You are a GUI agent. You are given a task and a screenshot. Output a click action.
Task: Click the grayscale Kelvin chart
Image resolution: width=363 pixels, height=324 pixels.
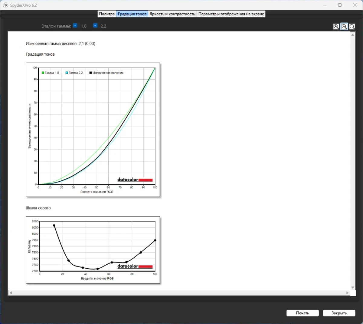point(93,250)
